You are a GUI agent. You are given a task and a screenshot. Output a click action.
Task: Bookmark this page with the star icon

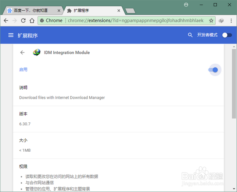(211, 21)
